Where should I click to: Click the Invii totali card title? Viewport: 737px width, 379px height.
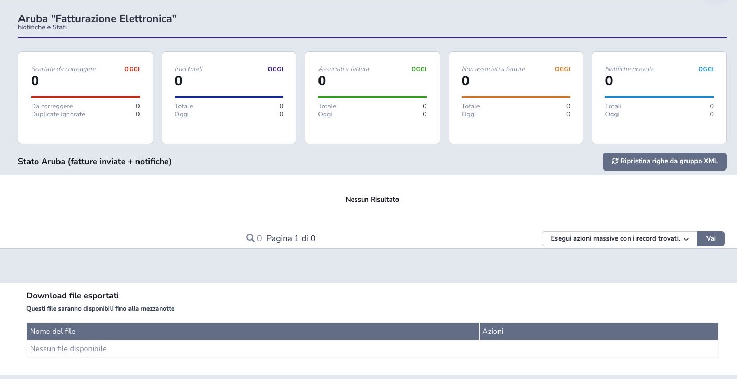(188, 69)
